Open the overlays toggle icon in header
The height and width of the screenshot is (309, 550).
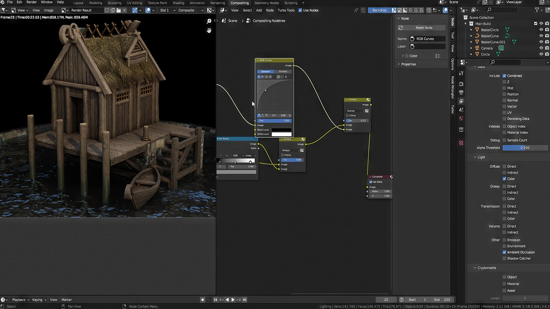point(446,10)
